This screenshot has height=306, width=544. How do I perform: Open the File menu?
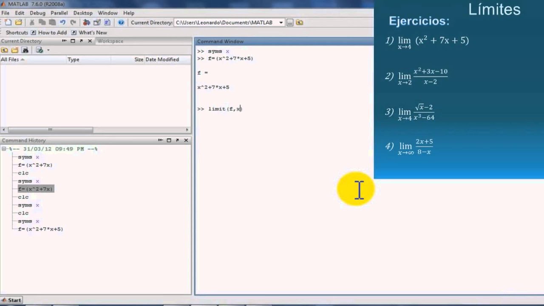[6, 13]
